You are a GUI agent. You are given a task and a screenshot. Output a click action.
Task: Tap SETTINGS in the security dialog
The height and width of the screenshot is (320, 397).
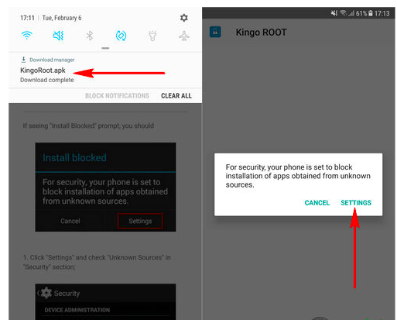click(356, 203)
